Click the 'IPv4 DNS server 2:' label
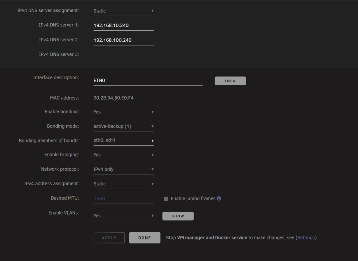358x261 pixels. coord(59,40)
